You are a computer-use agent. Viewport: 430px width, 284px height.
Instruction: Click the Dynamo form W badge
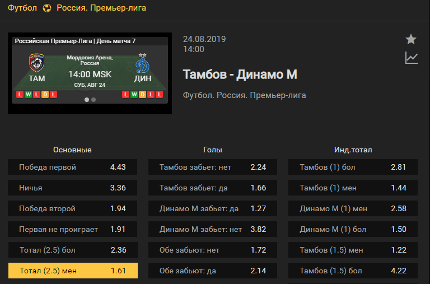(134, 95)
